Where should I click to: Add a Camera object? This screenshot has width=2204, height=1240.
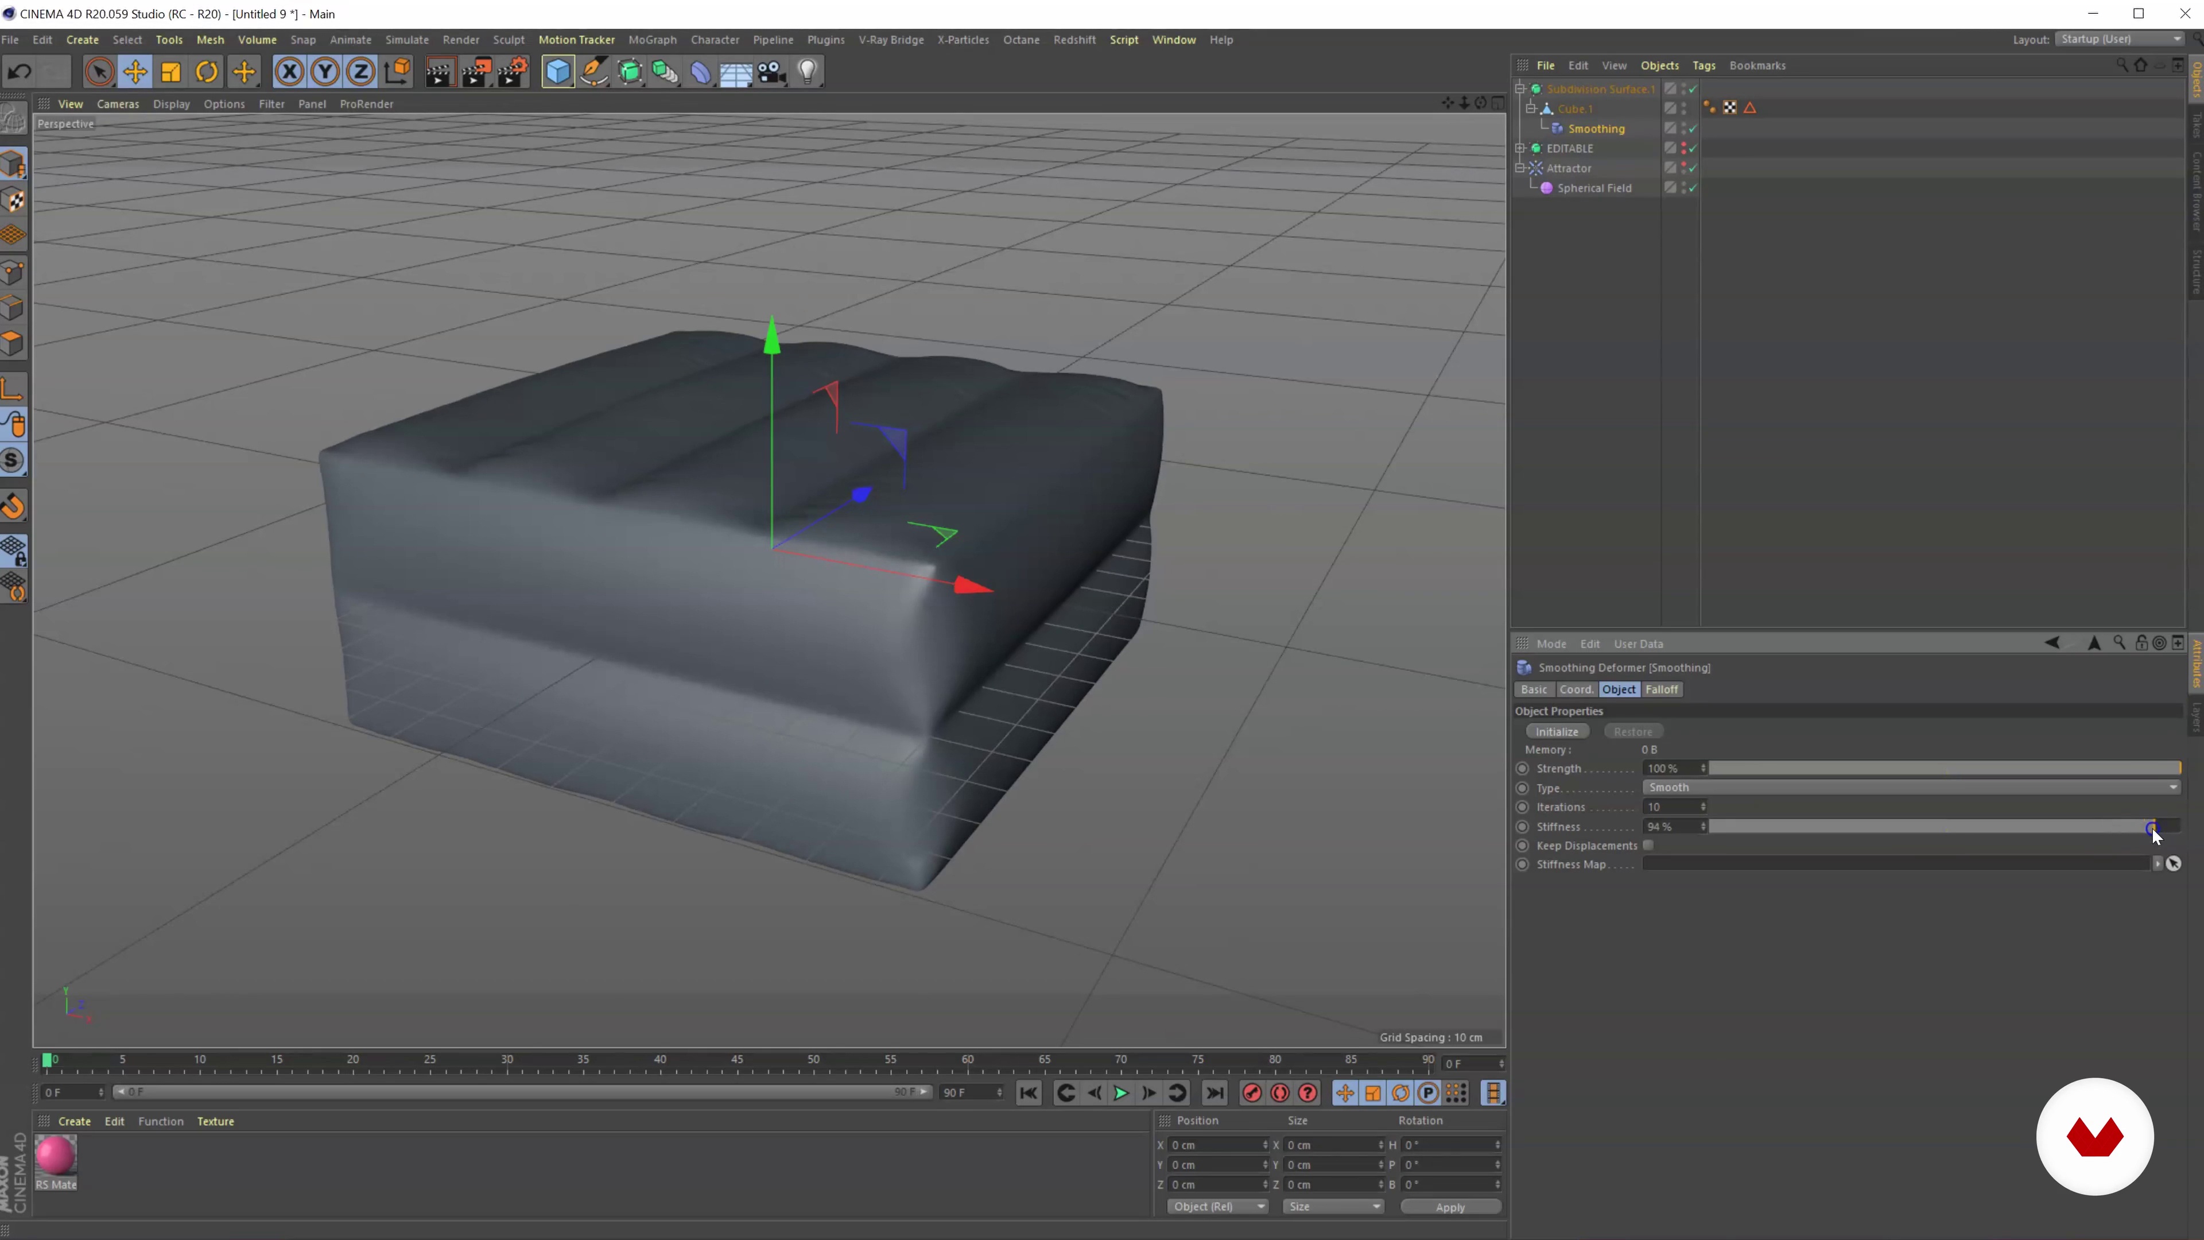click(x=772, y=72)
